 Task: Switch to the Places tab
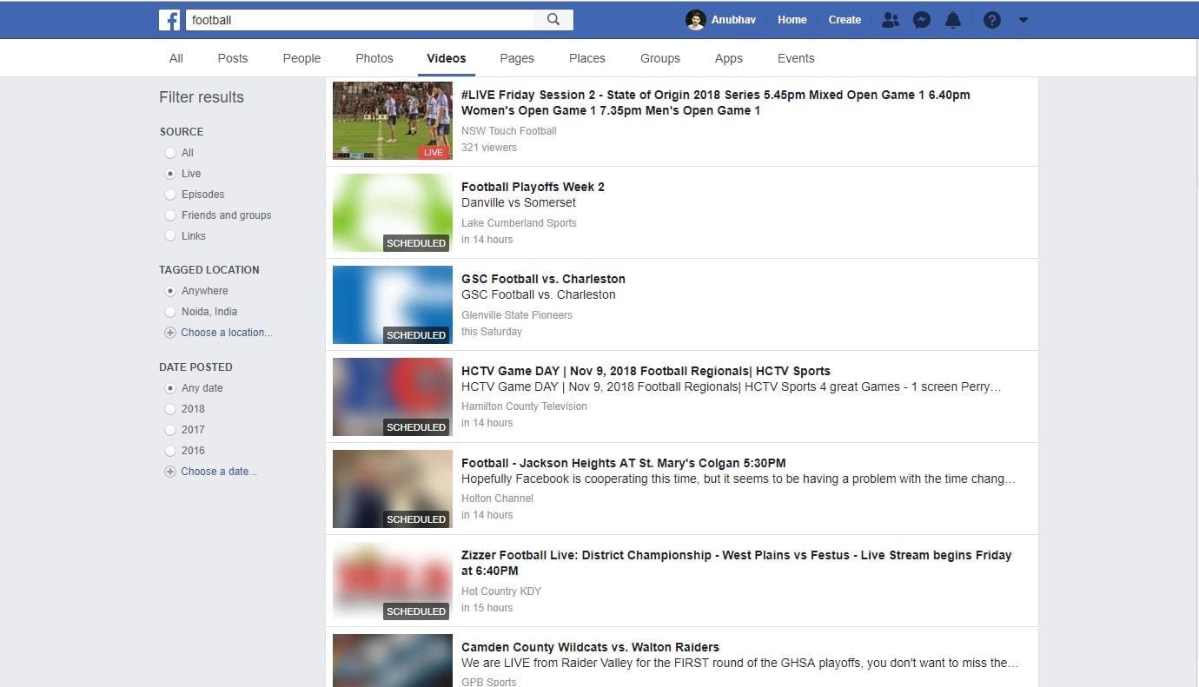(587, 58)
